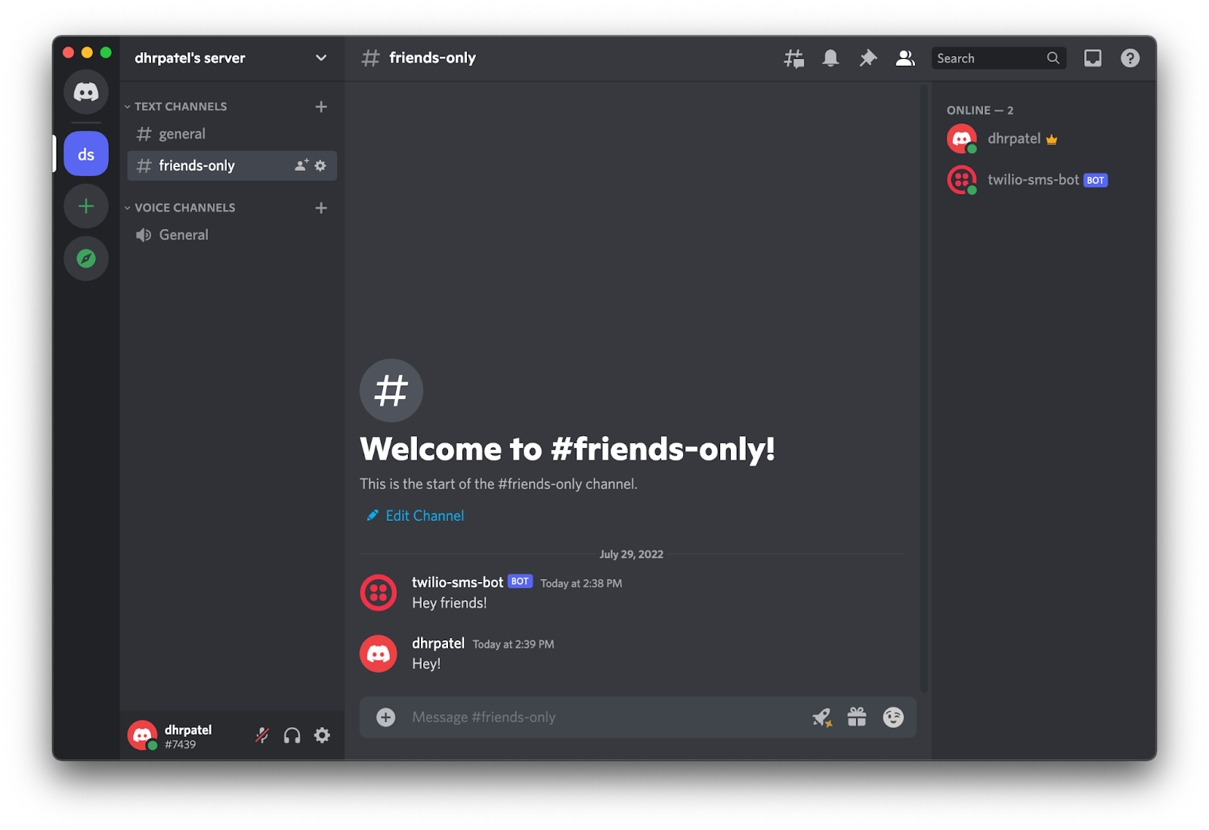1209x830 pixels.
Task: Add a server with plus icon
Action: [x=86, y=206]
